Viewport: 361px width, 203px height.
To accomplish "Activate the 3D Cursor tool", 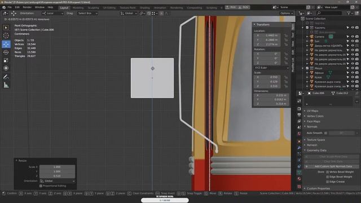I will pyautogui.click(x=6, y=36).
